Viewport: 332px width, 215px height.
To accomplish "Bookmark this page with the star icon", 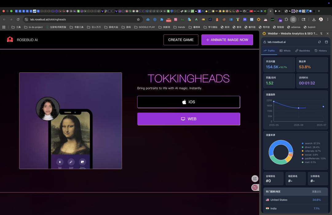I will click(138, 19).
